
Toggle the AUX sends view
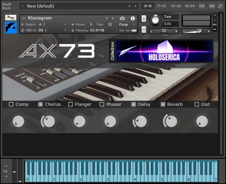click(x=212, y=6)
